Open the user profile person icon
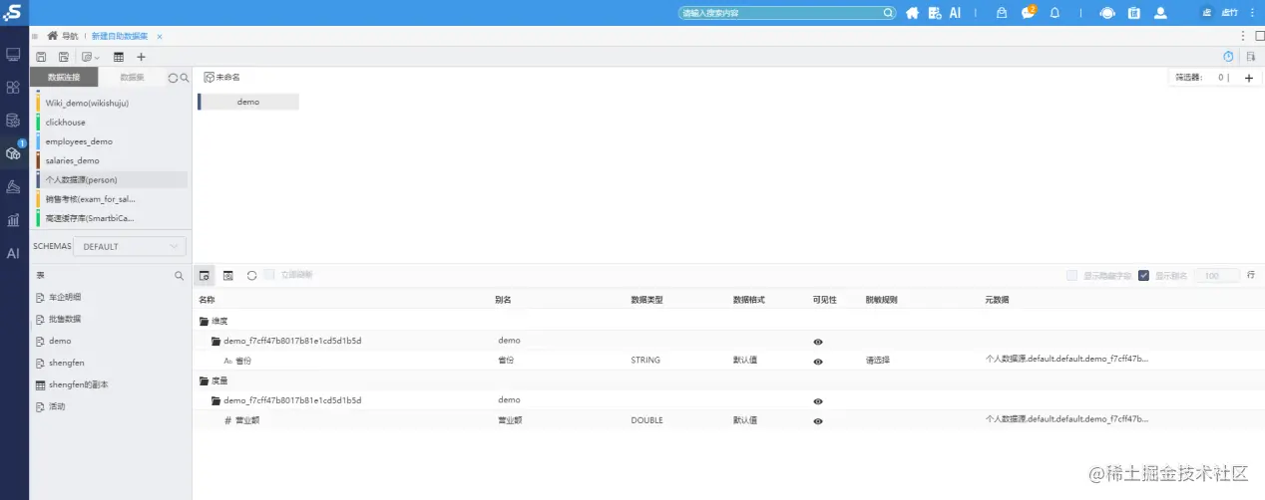The width and height of the screenshot is (1265, 500). click(1160, 13)
